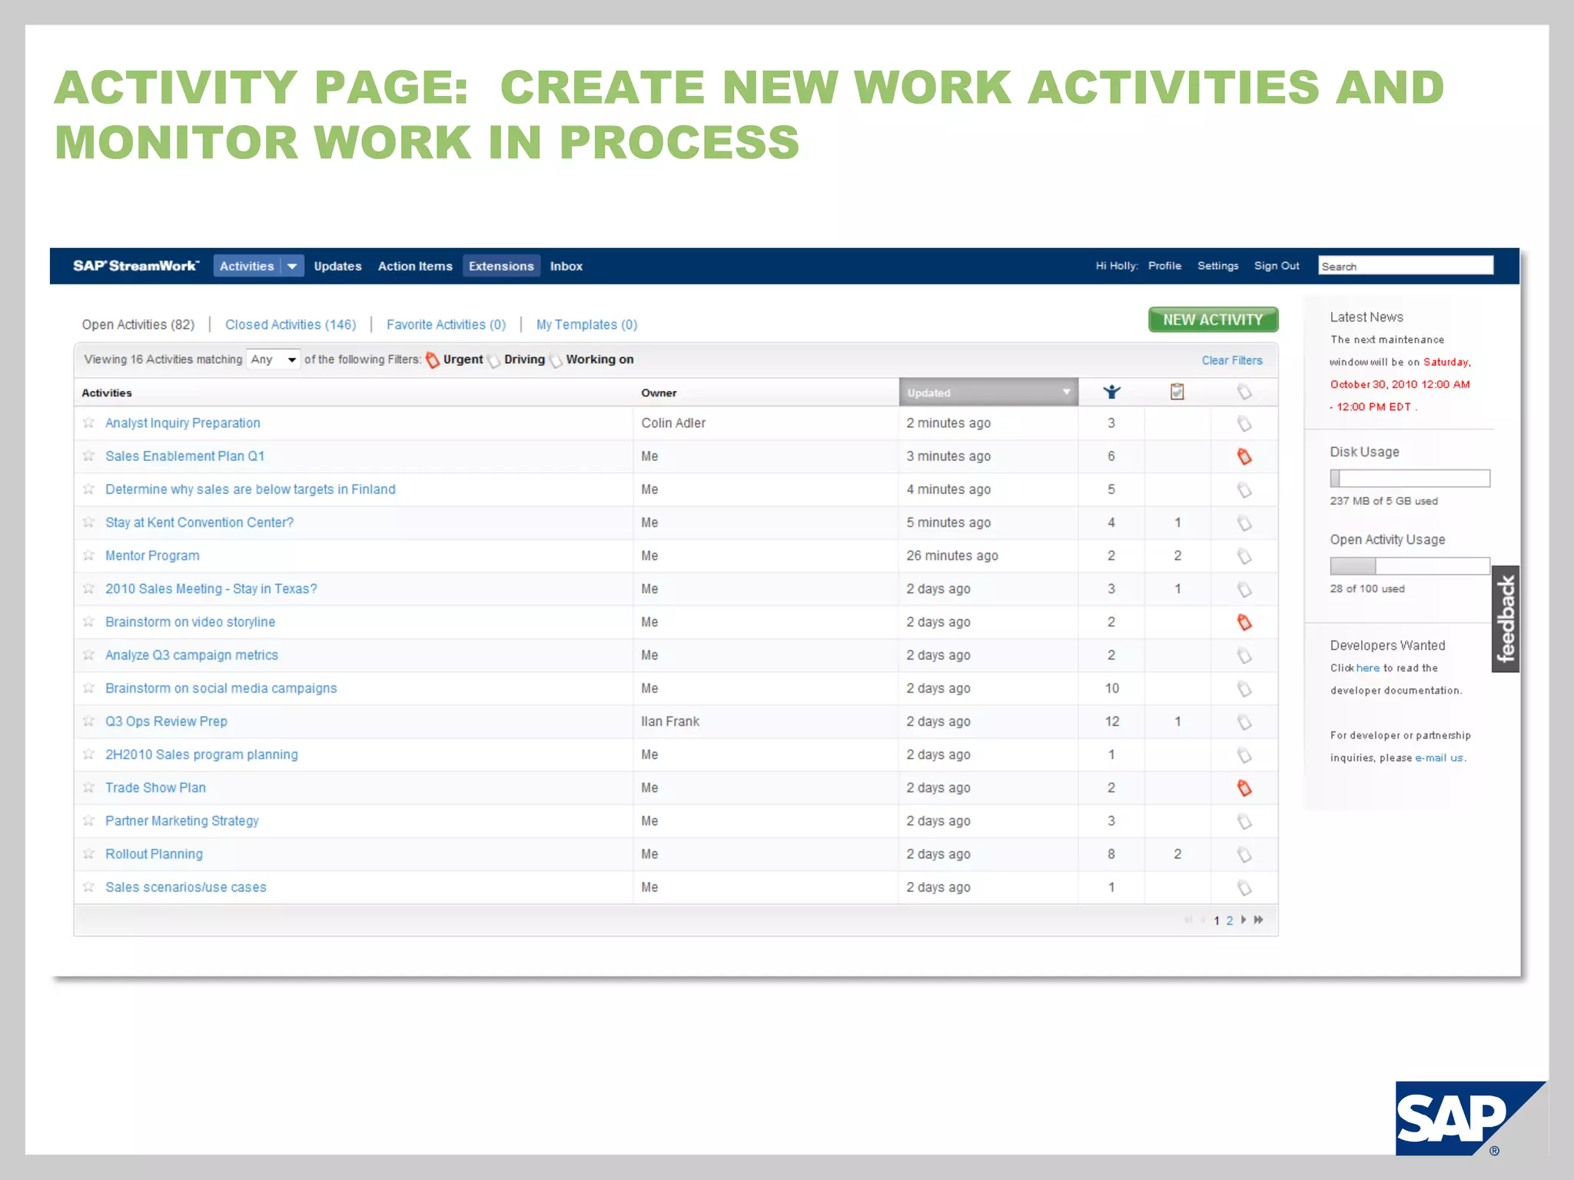Click the Open Activity Usage progress bar
Image resolution: width=1574 pixels, height=1180 pixels.
click(x=1410, y=566)
